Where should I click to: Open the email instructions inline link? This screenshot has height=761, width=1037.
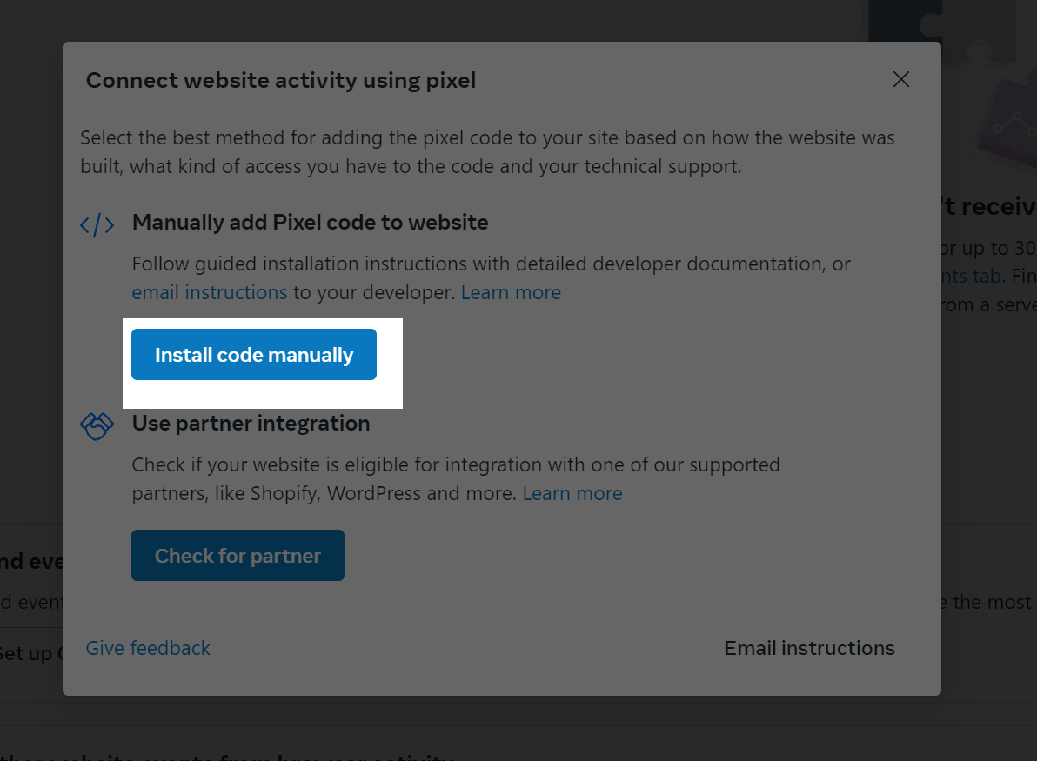pyautogui.click(x=209, y=292)
